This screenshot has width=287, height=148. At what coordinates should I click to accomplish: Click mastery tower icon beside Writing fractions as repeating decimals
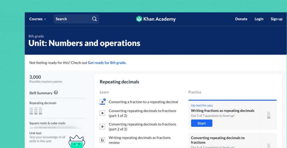269,115
